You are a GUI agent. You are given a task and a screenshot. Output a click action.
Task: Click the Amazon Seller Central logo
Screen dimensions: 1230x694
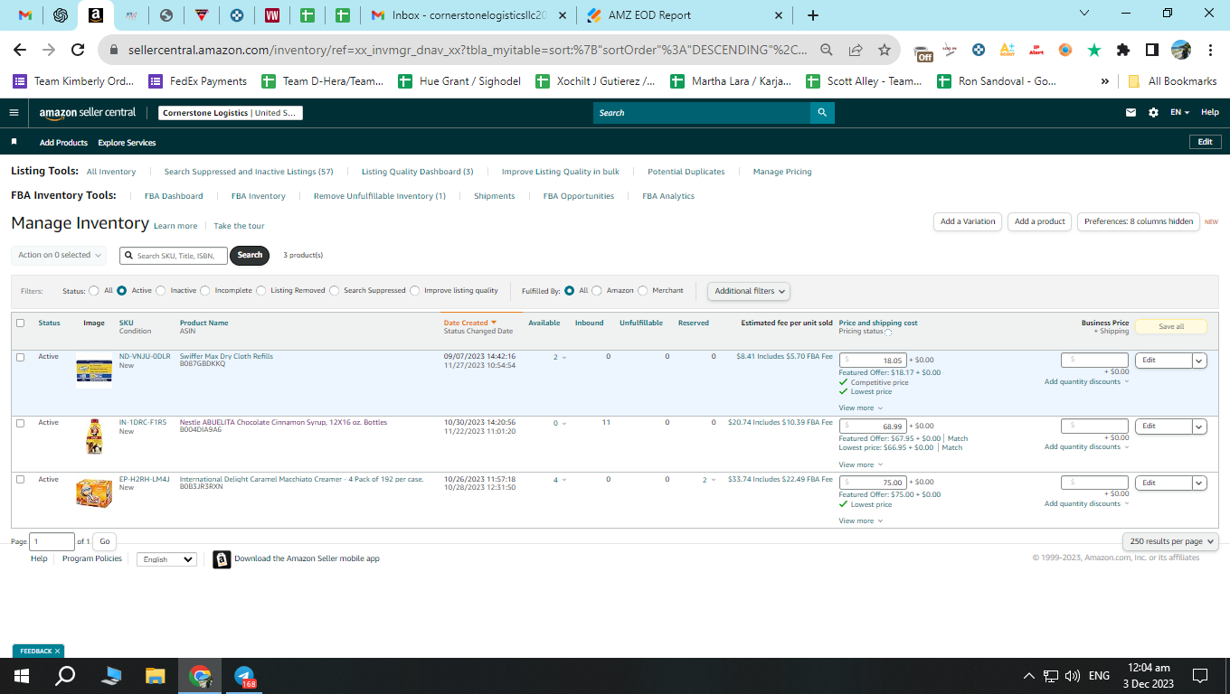point(88,113)
